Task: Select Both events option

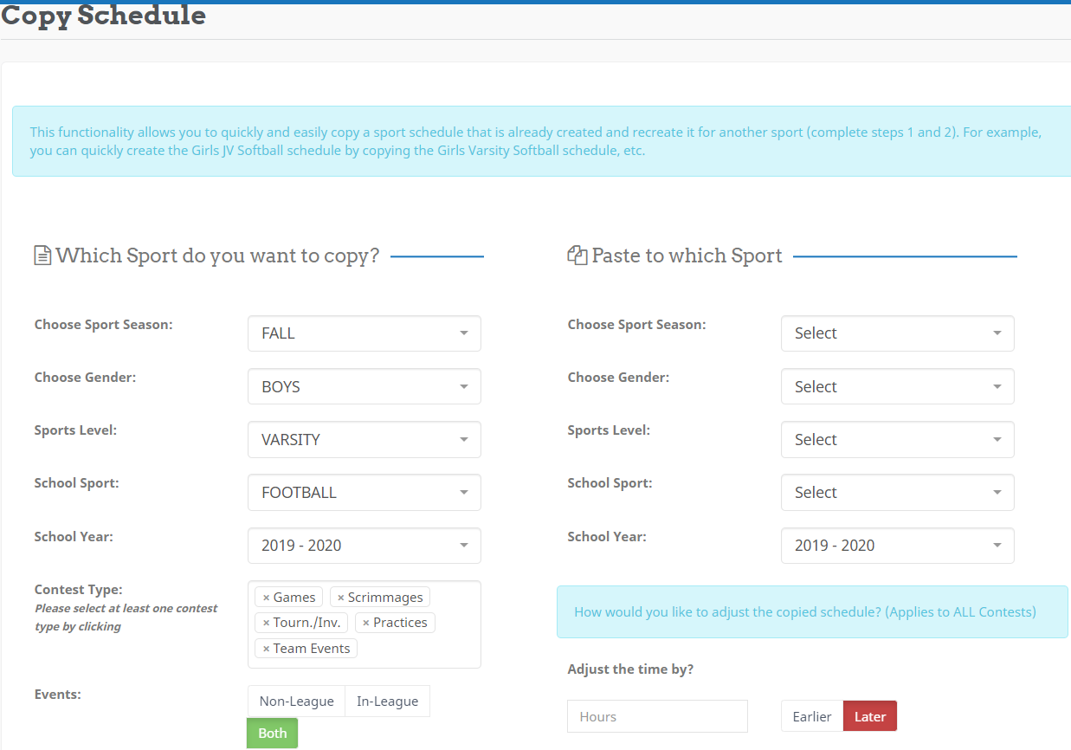Action: coord(272,733)
